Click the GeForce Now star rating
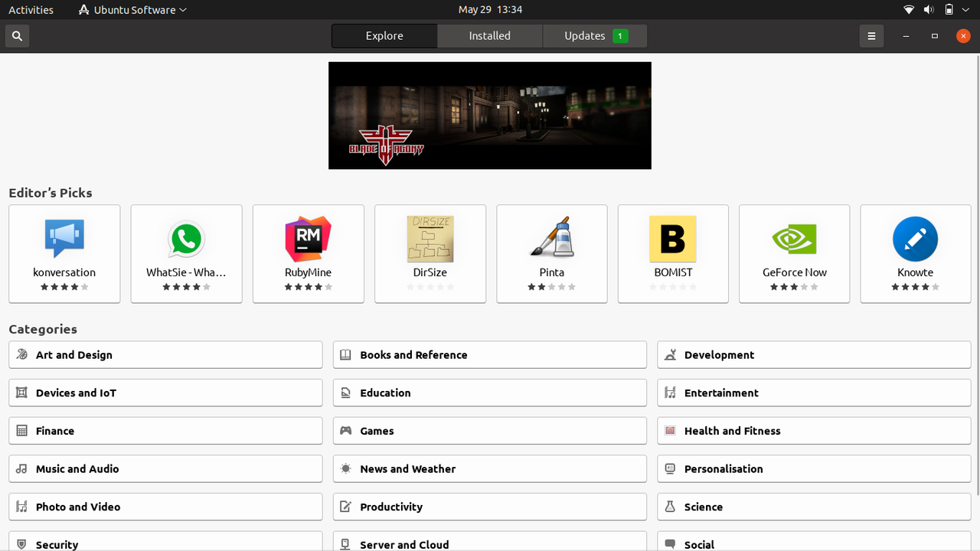Screen dimensions: 980x551 795,287
